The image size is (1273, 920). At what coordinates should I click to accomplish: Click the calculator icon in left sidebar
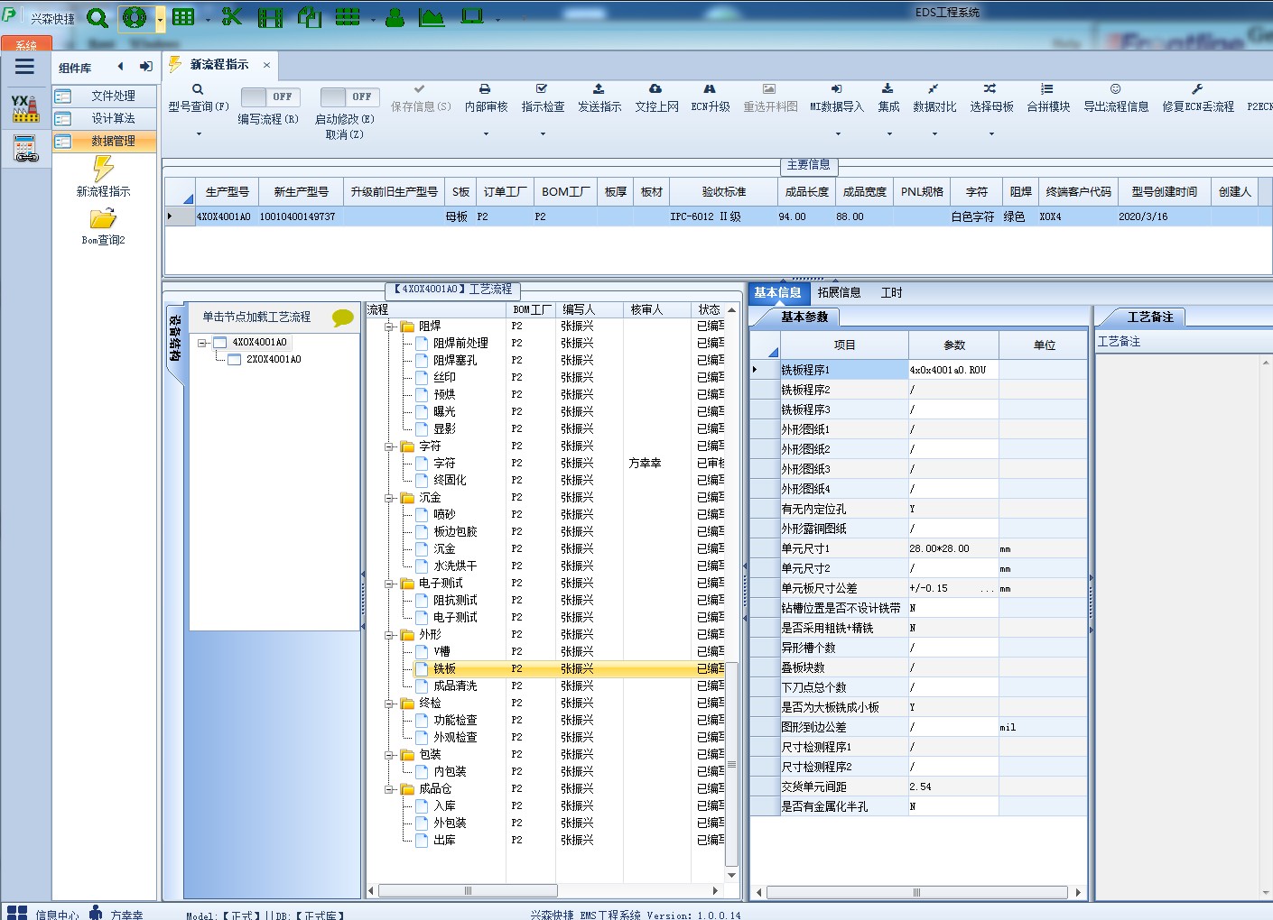(26, 148)
